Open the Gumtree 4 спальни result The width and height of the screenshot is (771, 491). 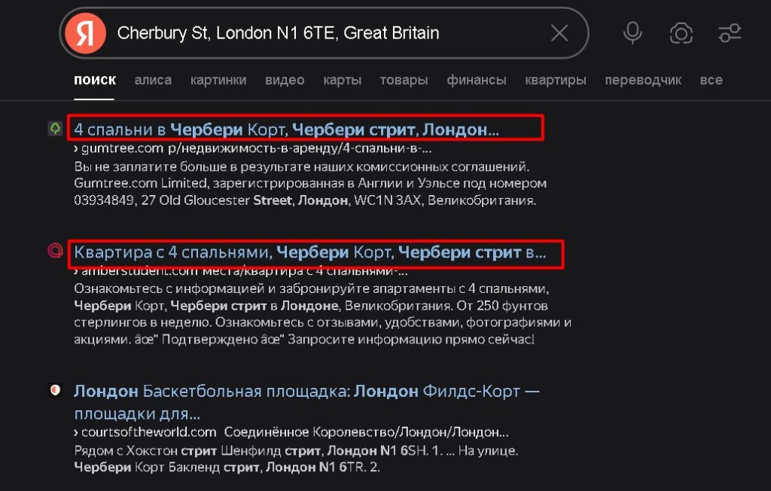pos(286,130)
